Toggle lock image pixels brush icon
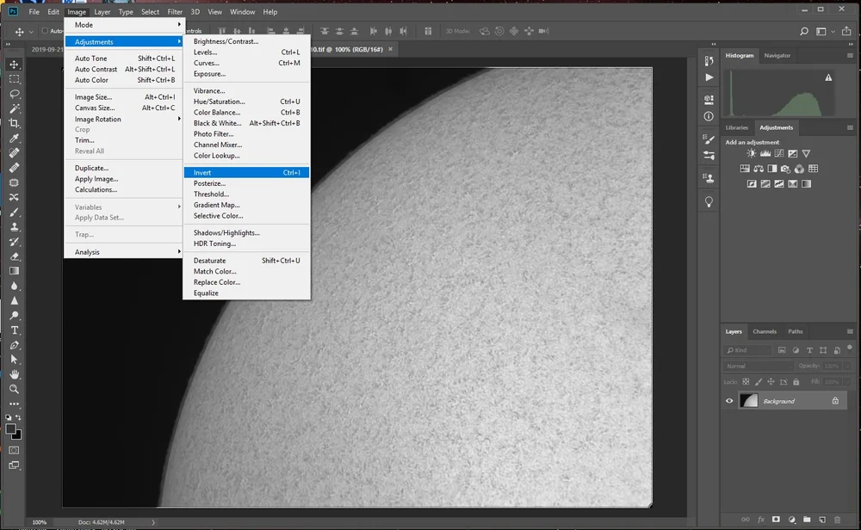Viewport: 861px width, 530px height. coord(759,381)
